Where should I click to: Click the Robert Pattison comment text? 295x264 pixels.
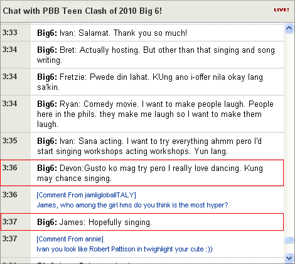(x=124, y=249)
